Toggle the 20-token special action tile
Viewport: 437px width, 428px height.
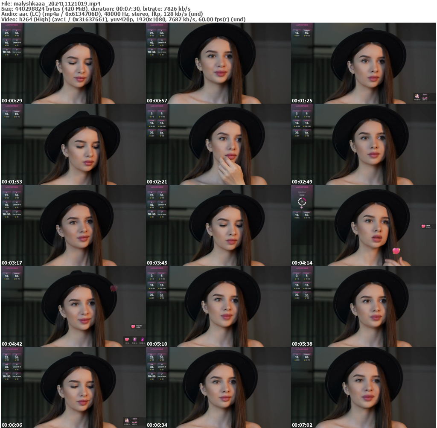pos(162,133)
